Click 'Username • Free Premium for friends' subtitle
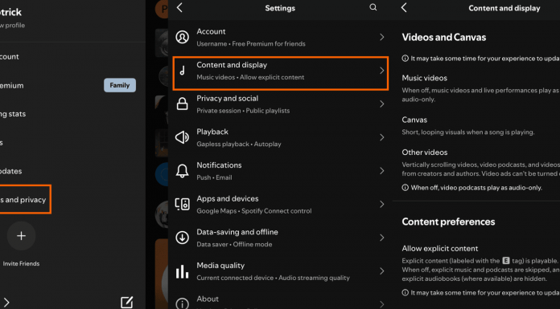The height and width of the screenshot is (309, 560). coord(251,44)
